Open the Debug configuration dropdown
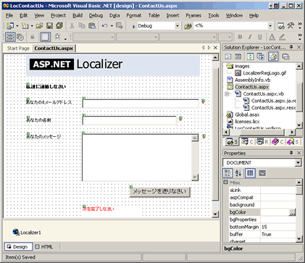 tap(177, 26)
